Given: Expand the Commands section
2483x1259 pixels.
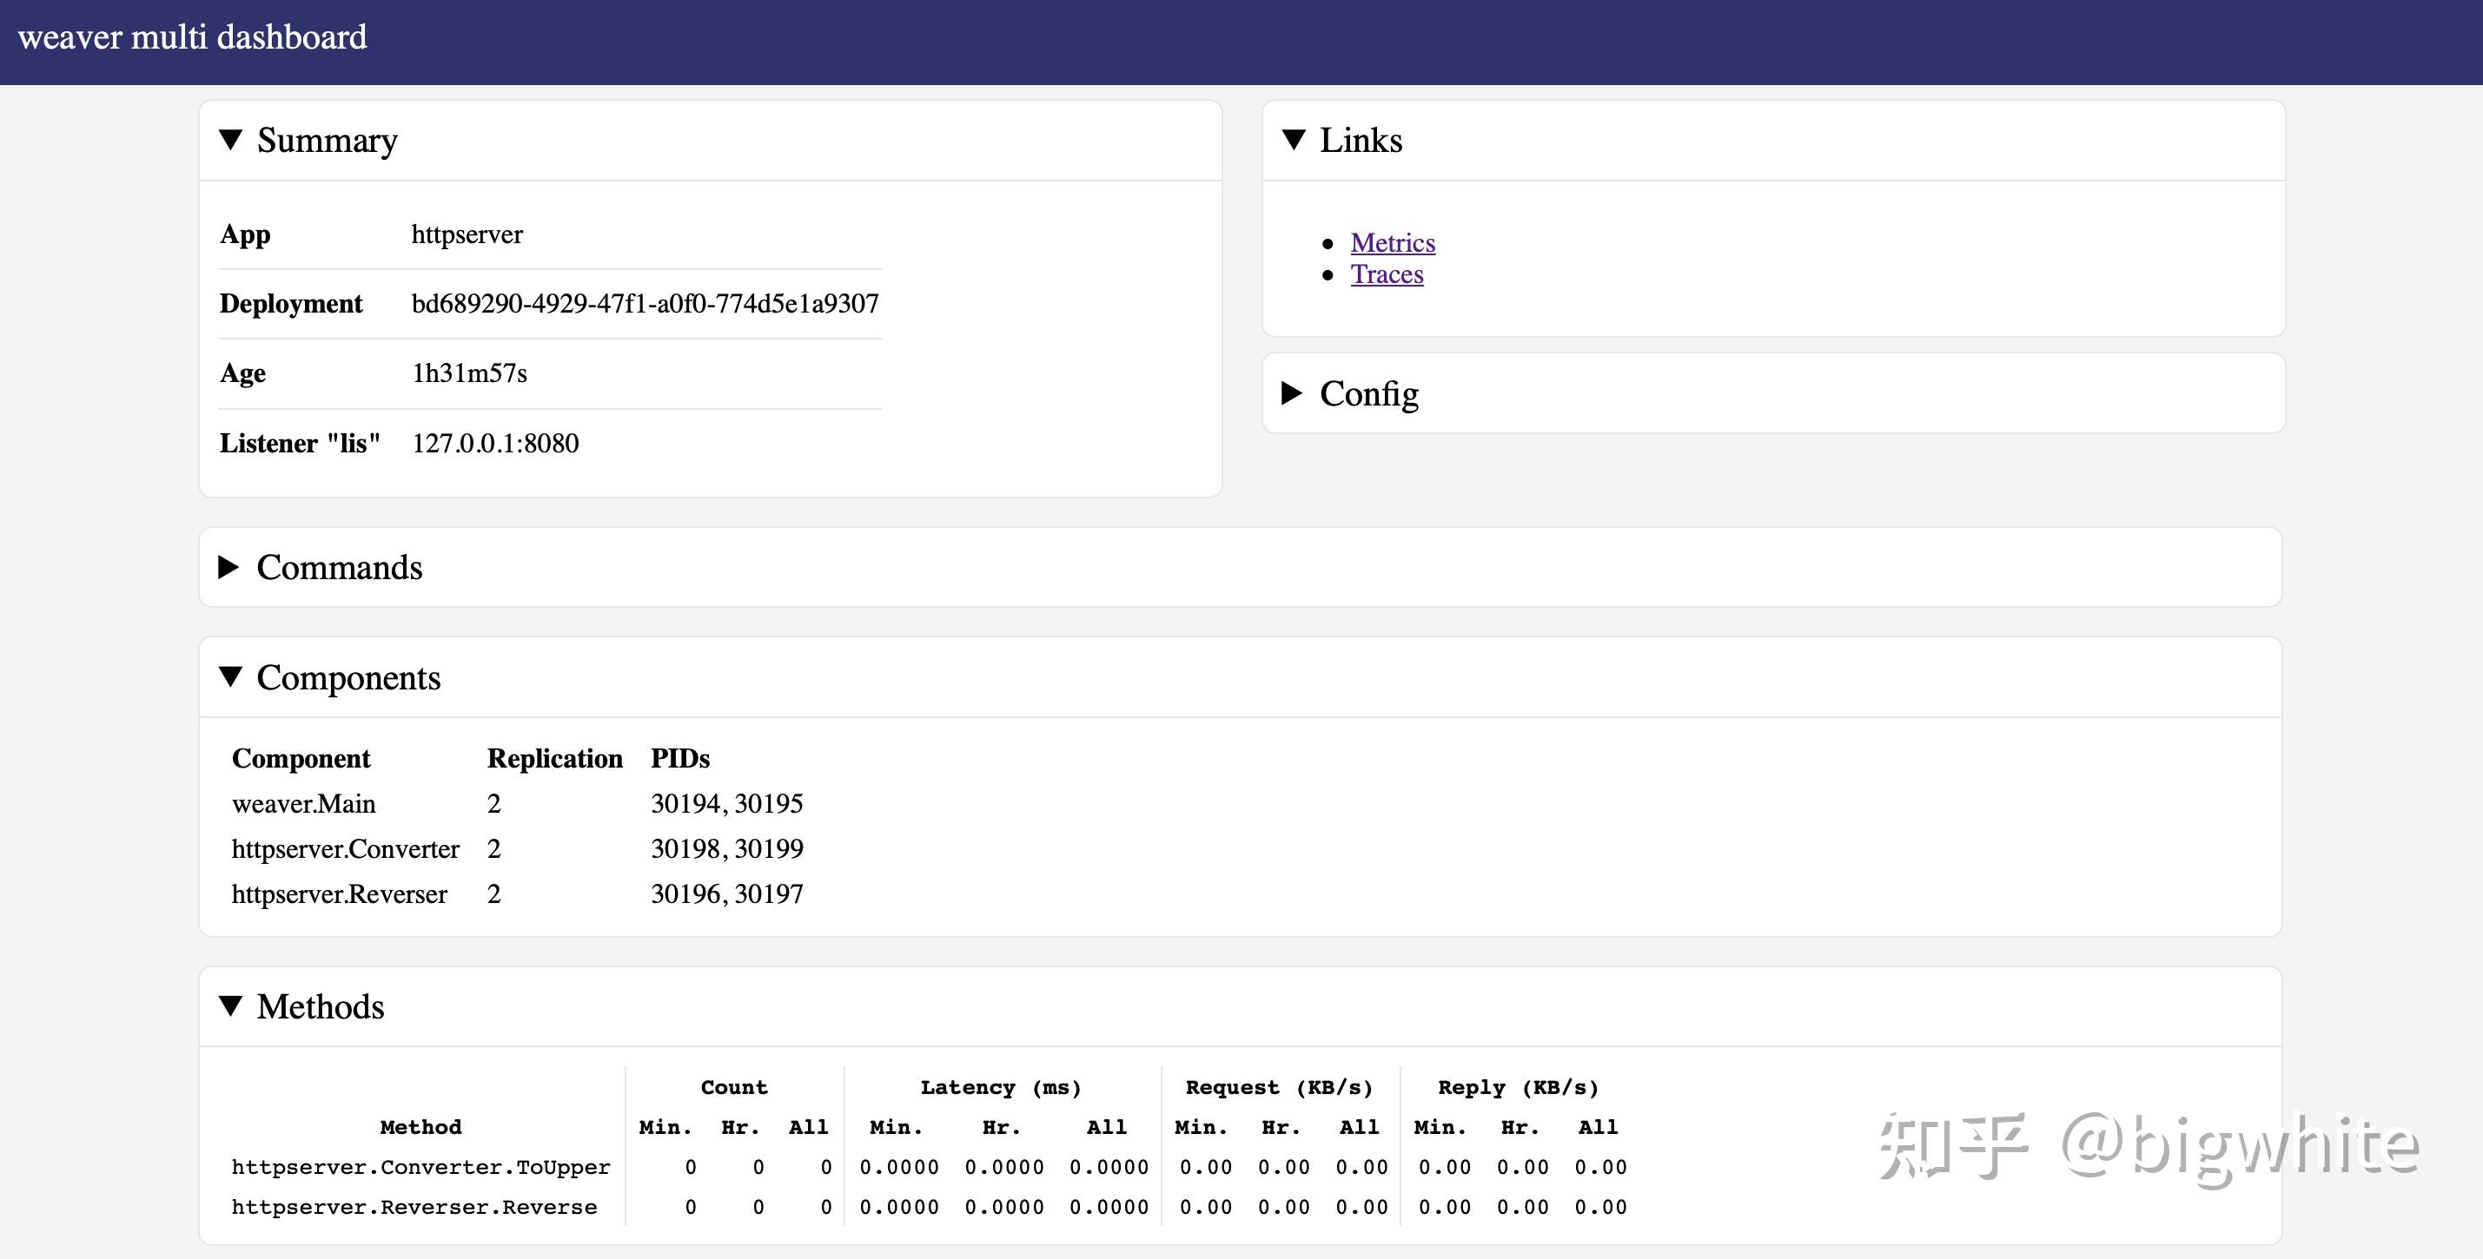Looking at the screenshot, I should 228,567.
